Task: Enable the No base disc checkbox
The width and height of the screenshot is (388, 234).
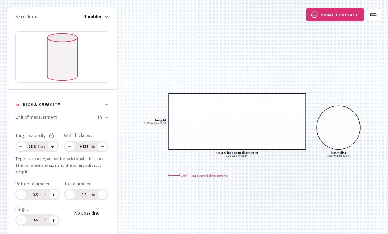Action: (68, 213)
